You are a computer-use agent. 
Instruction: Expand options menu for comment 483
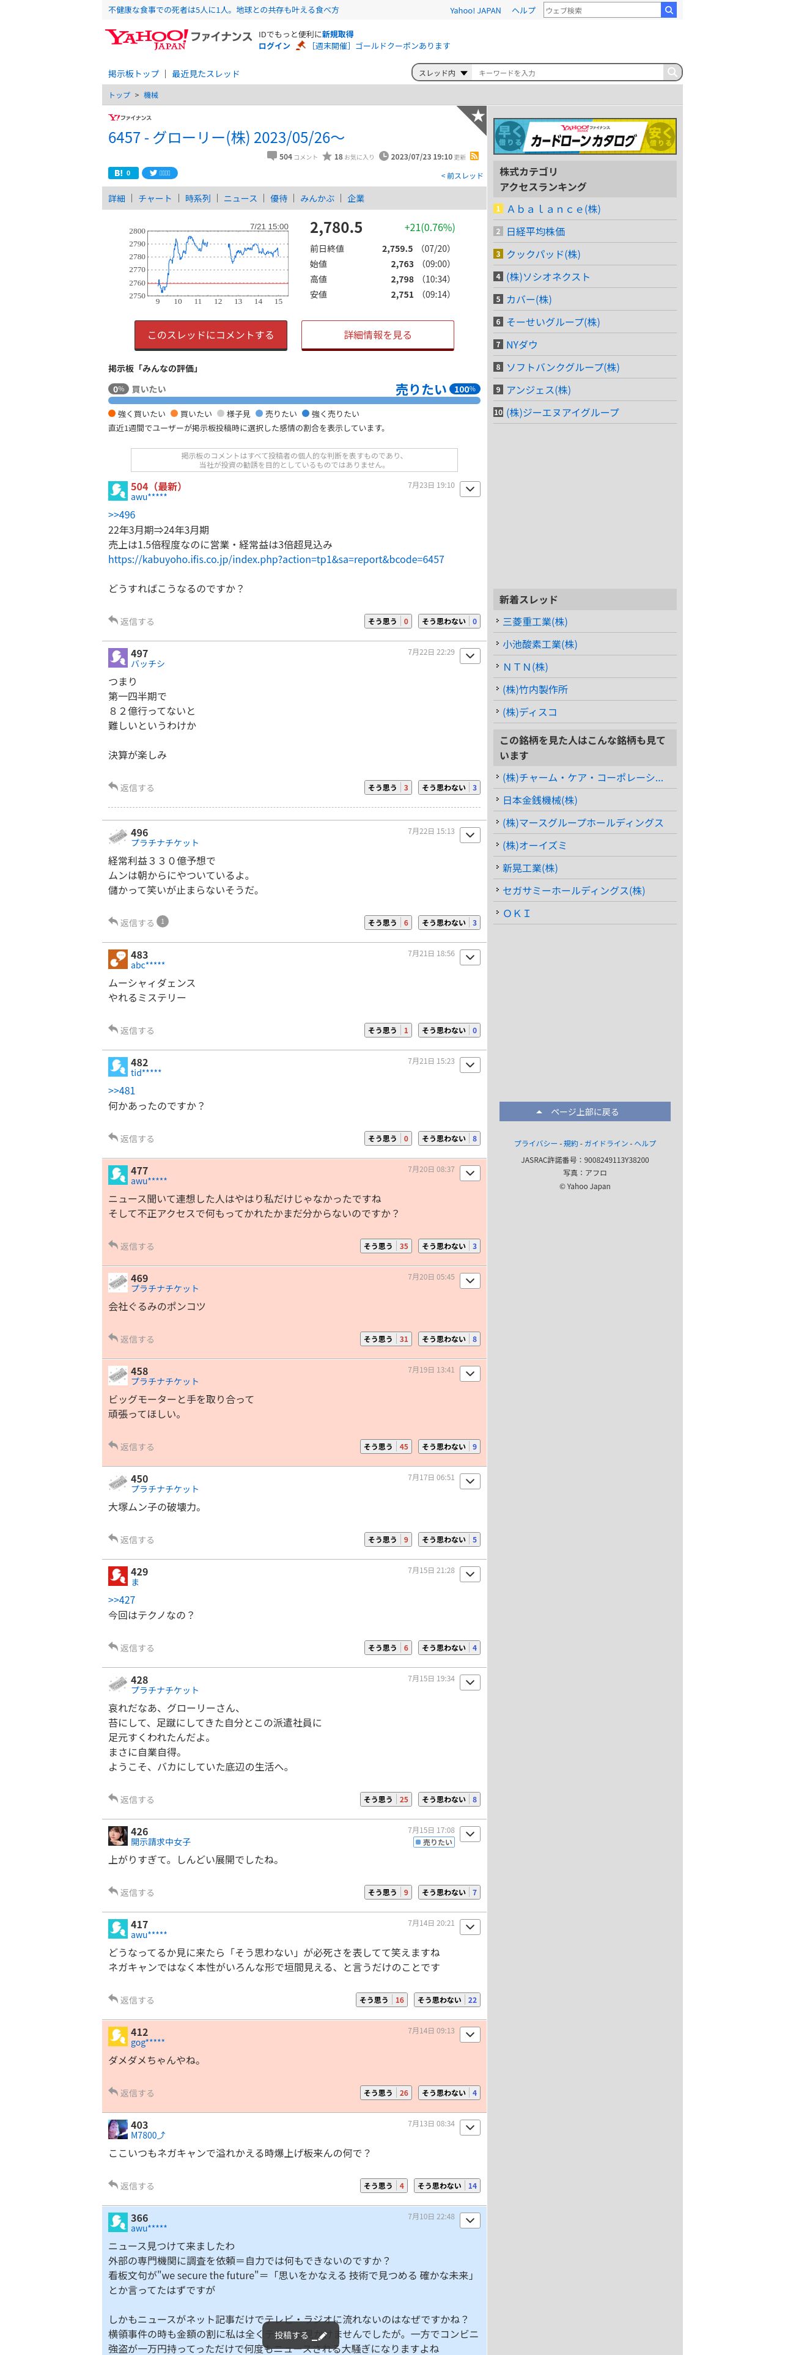pyautogui.click(x=470, y=957)
